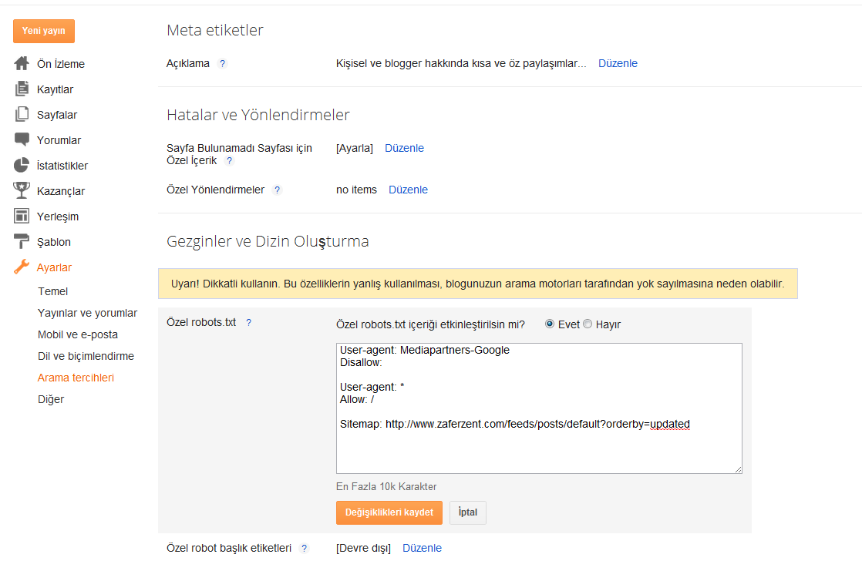This screenshot has width=862, height=571.
Task: Go to Kayıtlar section
Action: (x=55, y=89)
